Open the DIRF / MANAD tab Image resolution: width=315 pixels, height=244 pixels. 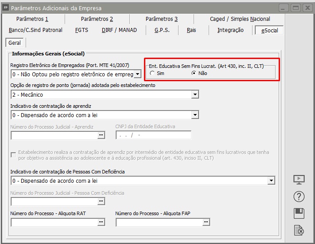click(x=119, y=30)
